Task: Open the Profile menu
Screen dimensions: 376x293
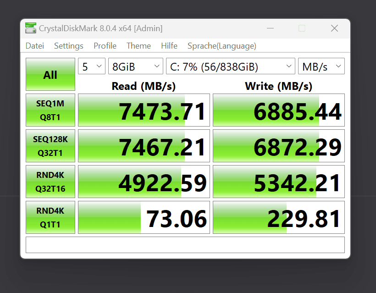Action: tap(105, 46)
